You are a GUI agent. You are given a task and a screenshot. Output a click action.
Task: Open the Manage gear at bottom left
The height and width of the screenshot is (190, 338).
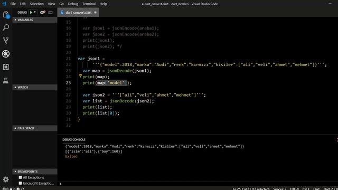click(6, 179)
